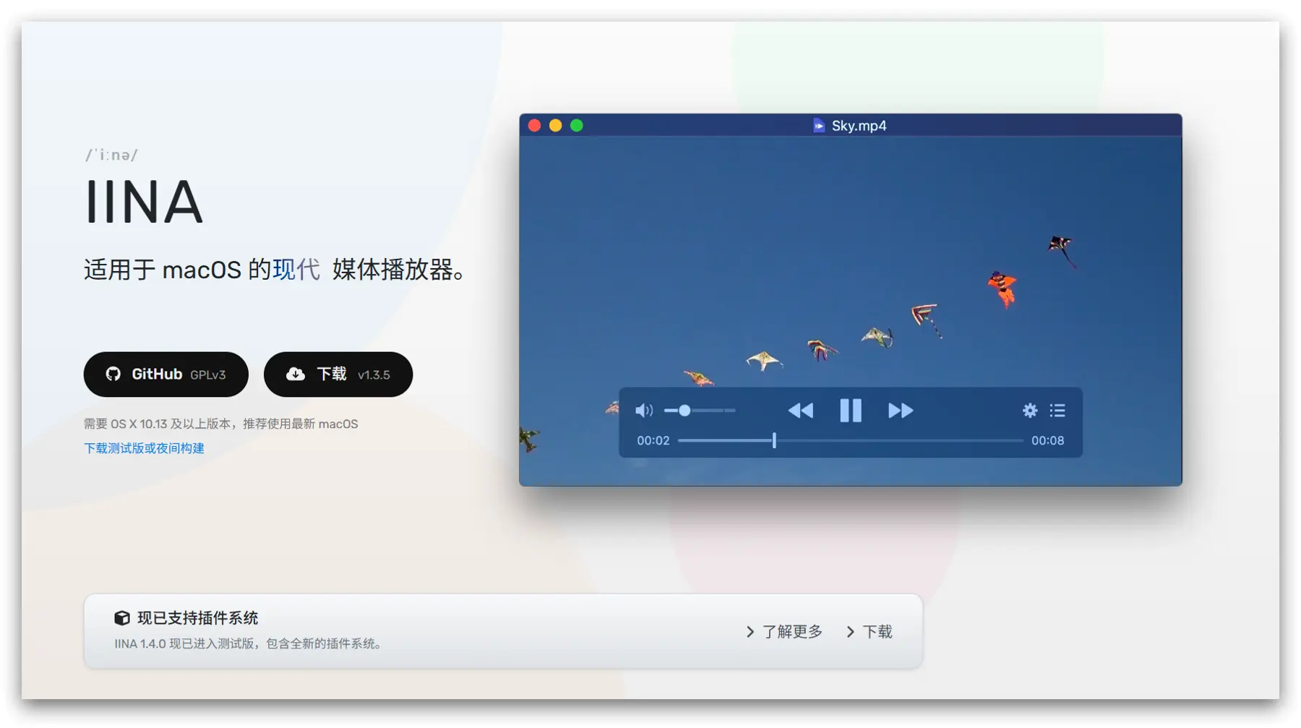Click the 现已支持插件系统 banner title

point(198,618)
